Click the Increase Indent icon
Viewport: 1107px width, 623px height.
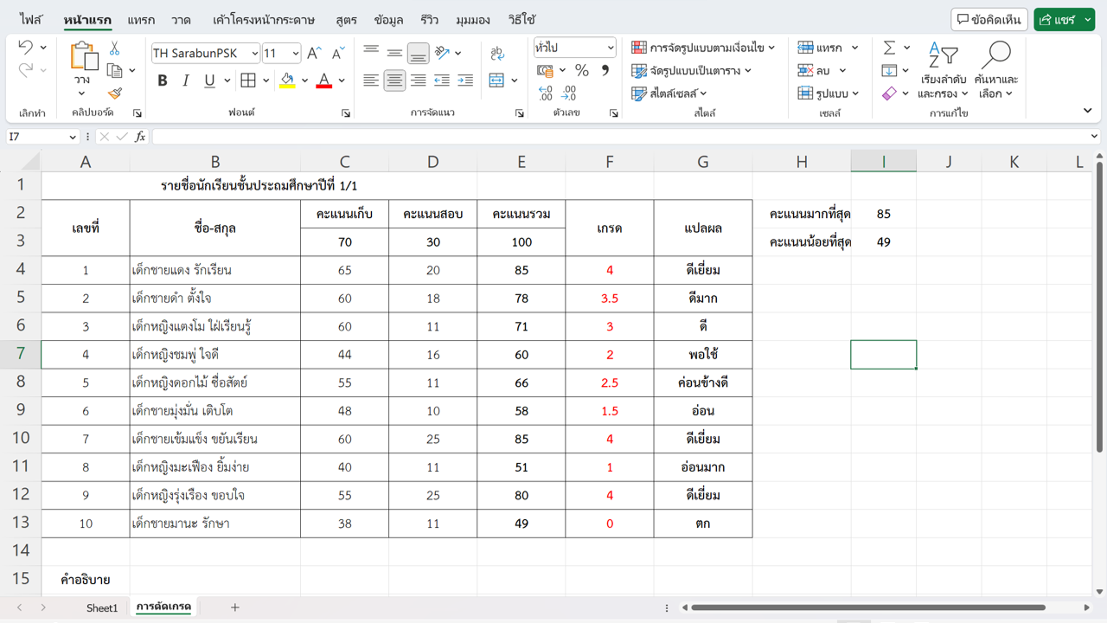(x=465, y=80)
